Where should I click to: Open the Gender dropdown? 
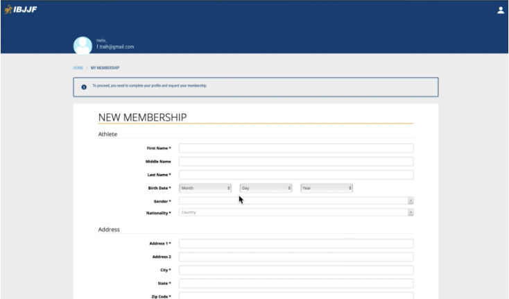click(x=296, y=200)
